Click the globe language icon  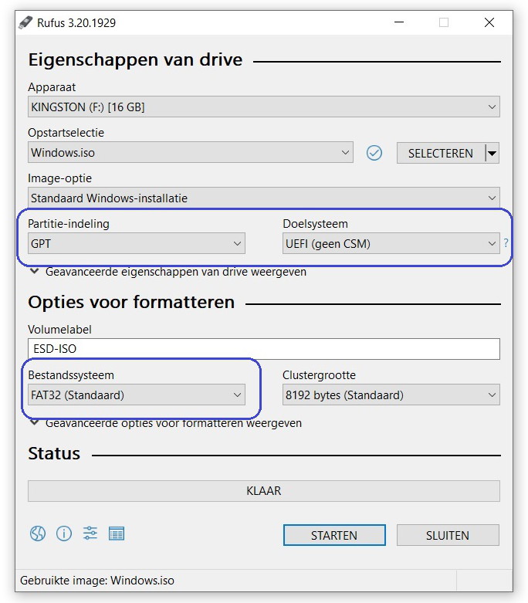click(38, 534)
